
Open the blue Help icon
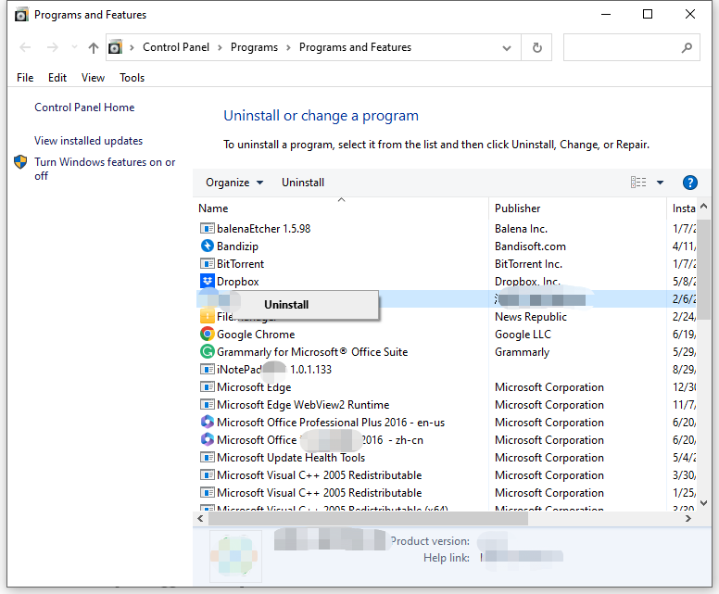click(689, 183)
